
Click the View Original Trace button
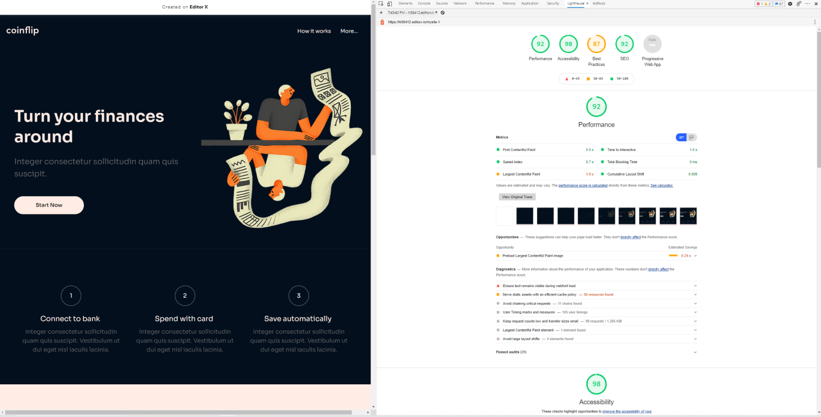point(517,196)
